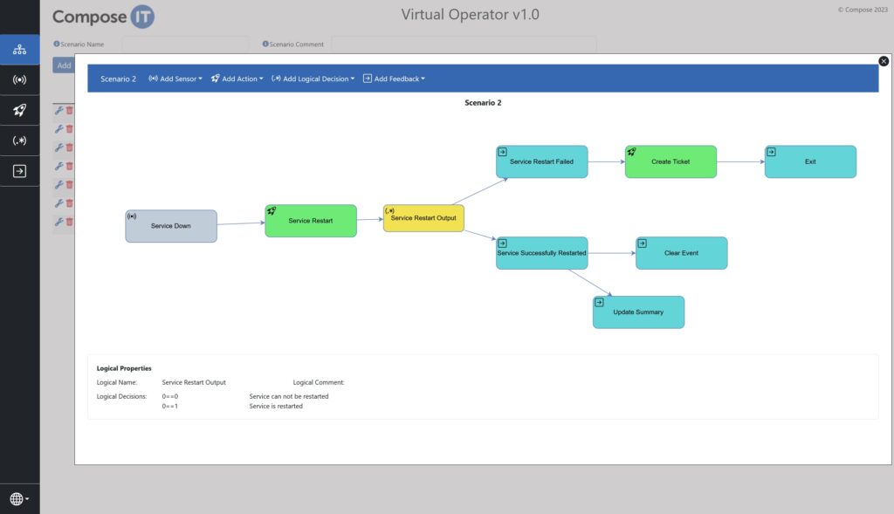Click the Scenario Name input field
The width and height of the screenshot is (894, 514).
click(x=185, y=44)
